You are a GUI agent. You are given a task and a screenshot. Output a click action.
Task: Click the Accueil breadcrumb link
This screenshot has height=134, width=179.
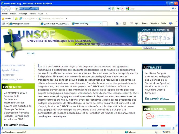coord(31,53)
